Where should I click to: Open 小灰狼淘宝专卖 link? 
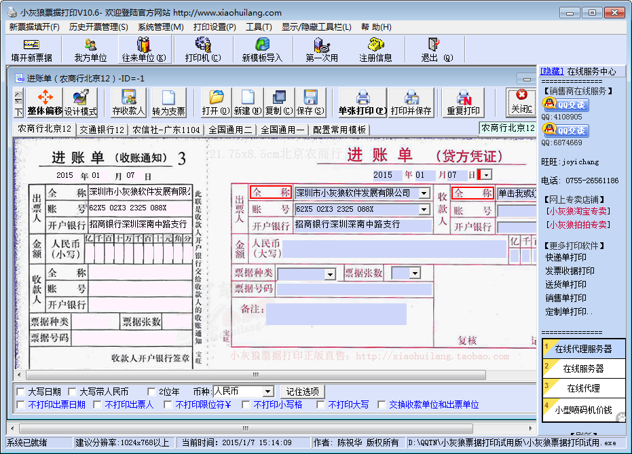(578, 212)
